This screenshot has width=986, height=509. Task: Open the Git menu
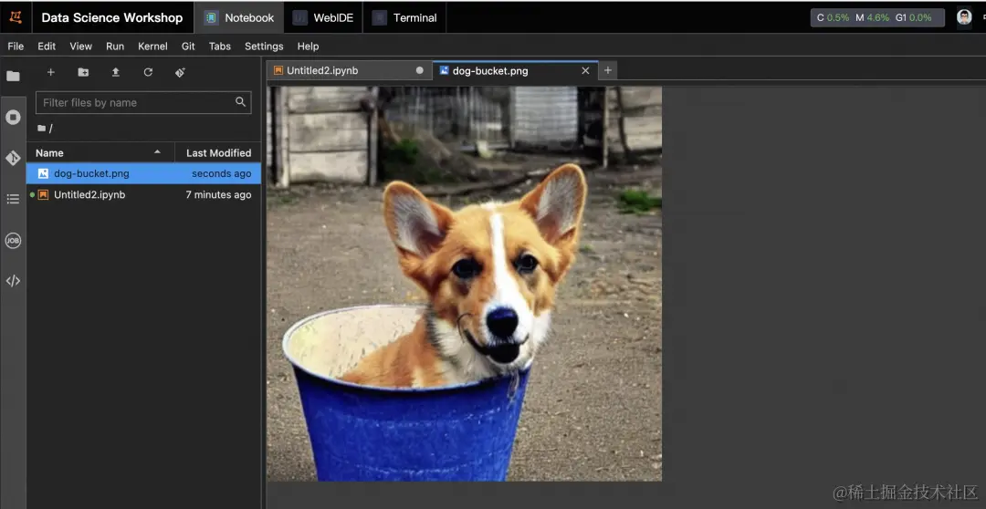click(x=188, y=46)
